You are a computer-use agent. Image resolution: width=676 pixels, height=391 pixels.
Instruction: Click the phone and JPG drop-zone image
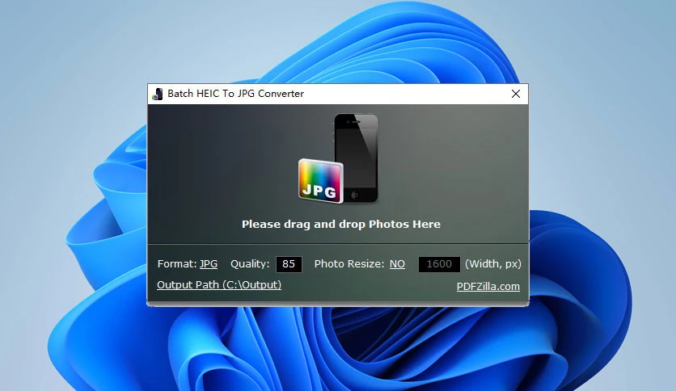coord(339,158)
